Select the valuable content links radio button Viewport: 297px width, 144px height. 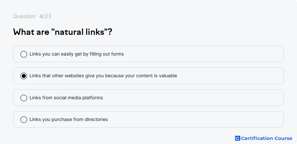click(x=24, y=76)
